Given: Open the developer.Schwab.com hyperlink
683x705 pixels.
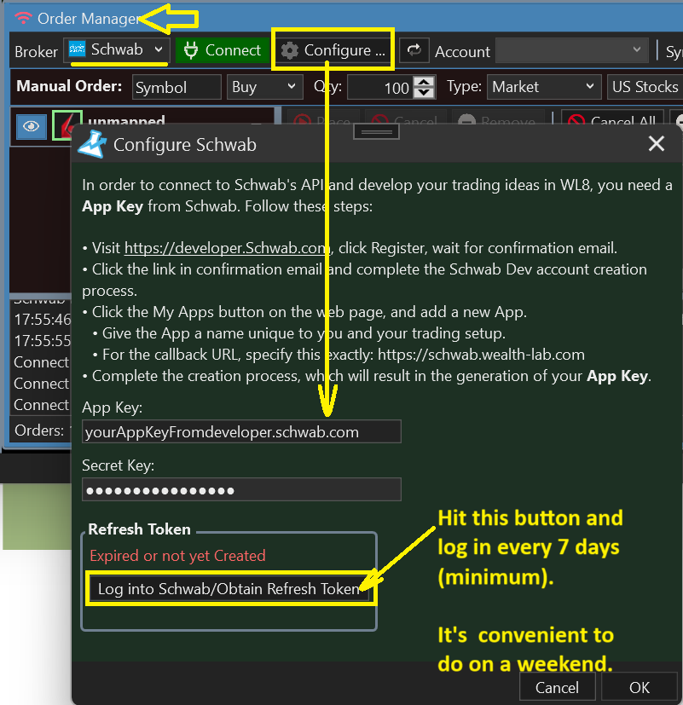Looking at the screenshot, I should (227, 249).
